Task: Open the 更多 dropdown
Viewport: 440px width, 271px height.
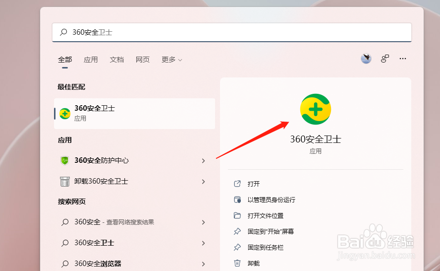Action: (x=172, y=60)
